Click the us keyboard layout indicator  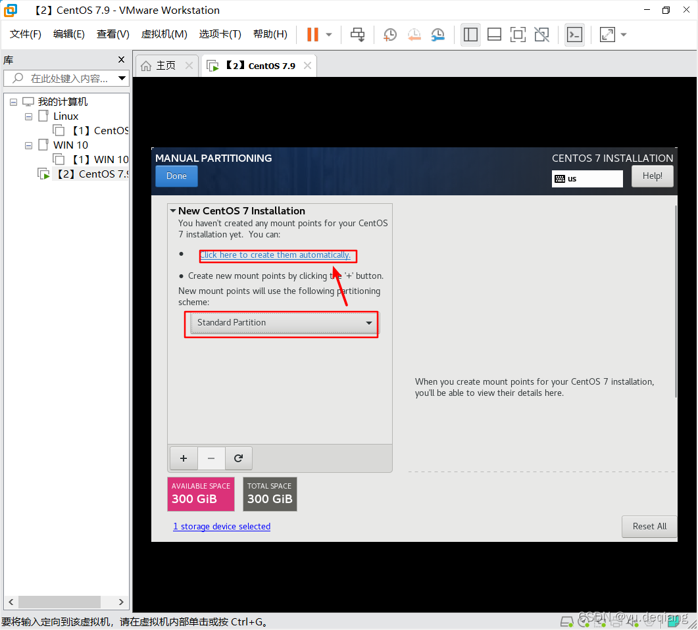(x=587, y=179)
